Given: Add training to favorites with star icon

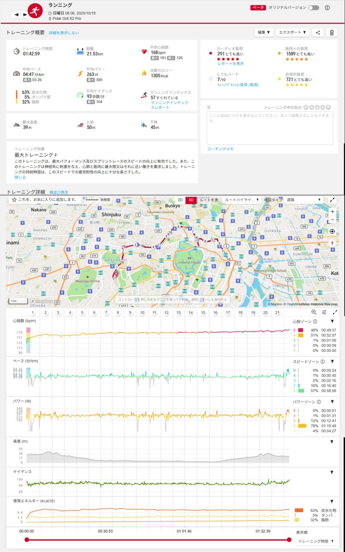Looking at the screenshot, I should coord(14,200).
